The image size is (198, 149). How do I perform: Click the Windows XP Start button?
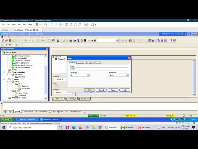[6, 119]
